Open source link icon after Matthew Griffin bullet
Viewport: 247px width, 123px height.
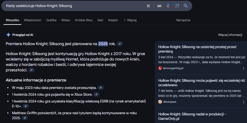(x=25, y=118)
